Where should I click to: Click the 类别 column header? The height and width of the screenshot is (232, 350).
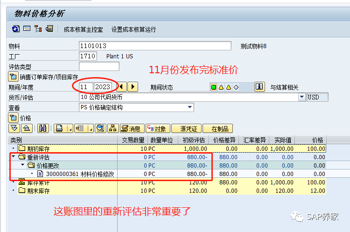coord(63,140)
